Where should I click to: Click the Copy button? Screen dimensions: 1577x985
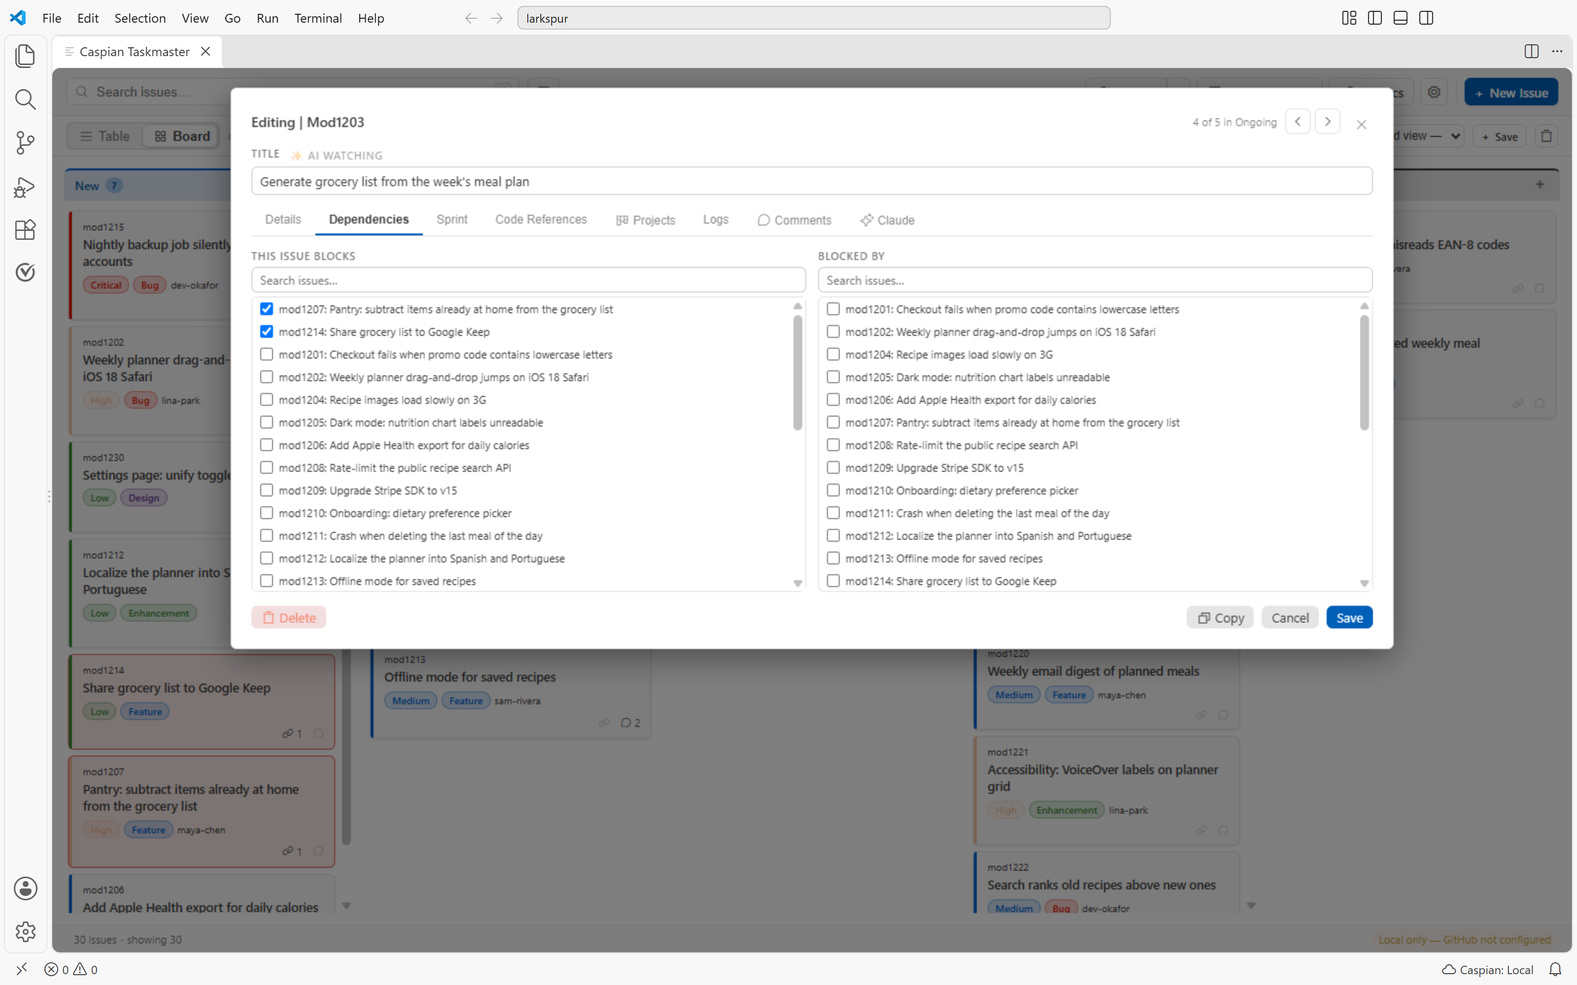pyautogui.click(x=1220, y=618)
